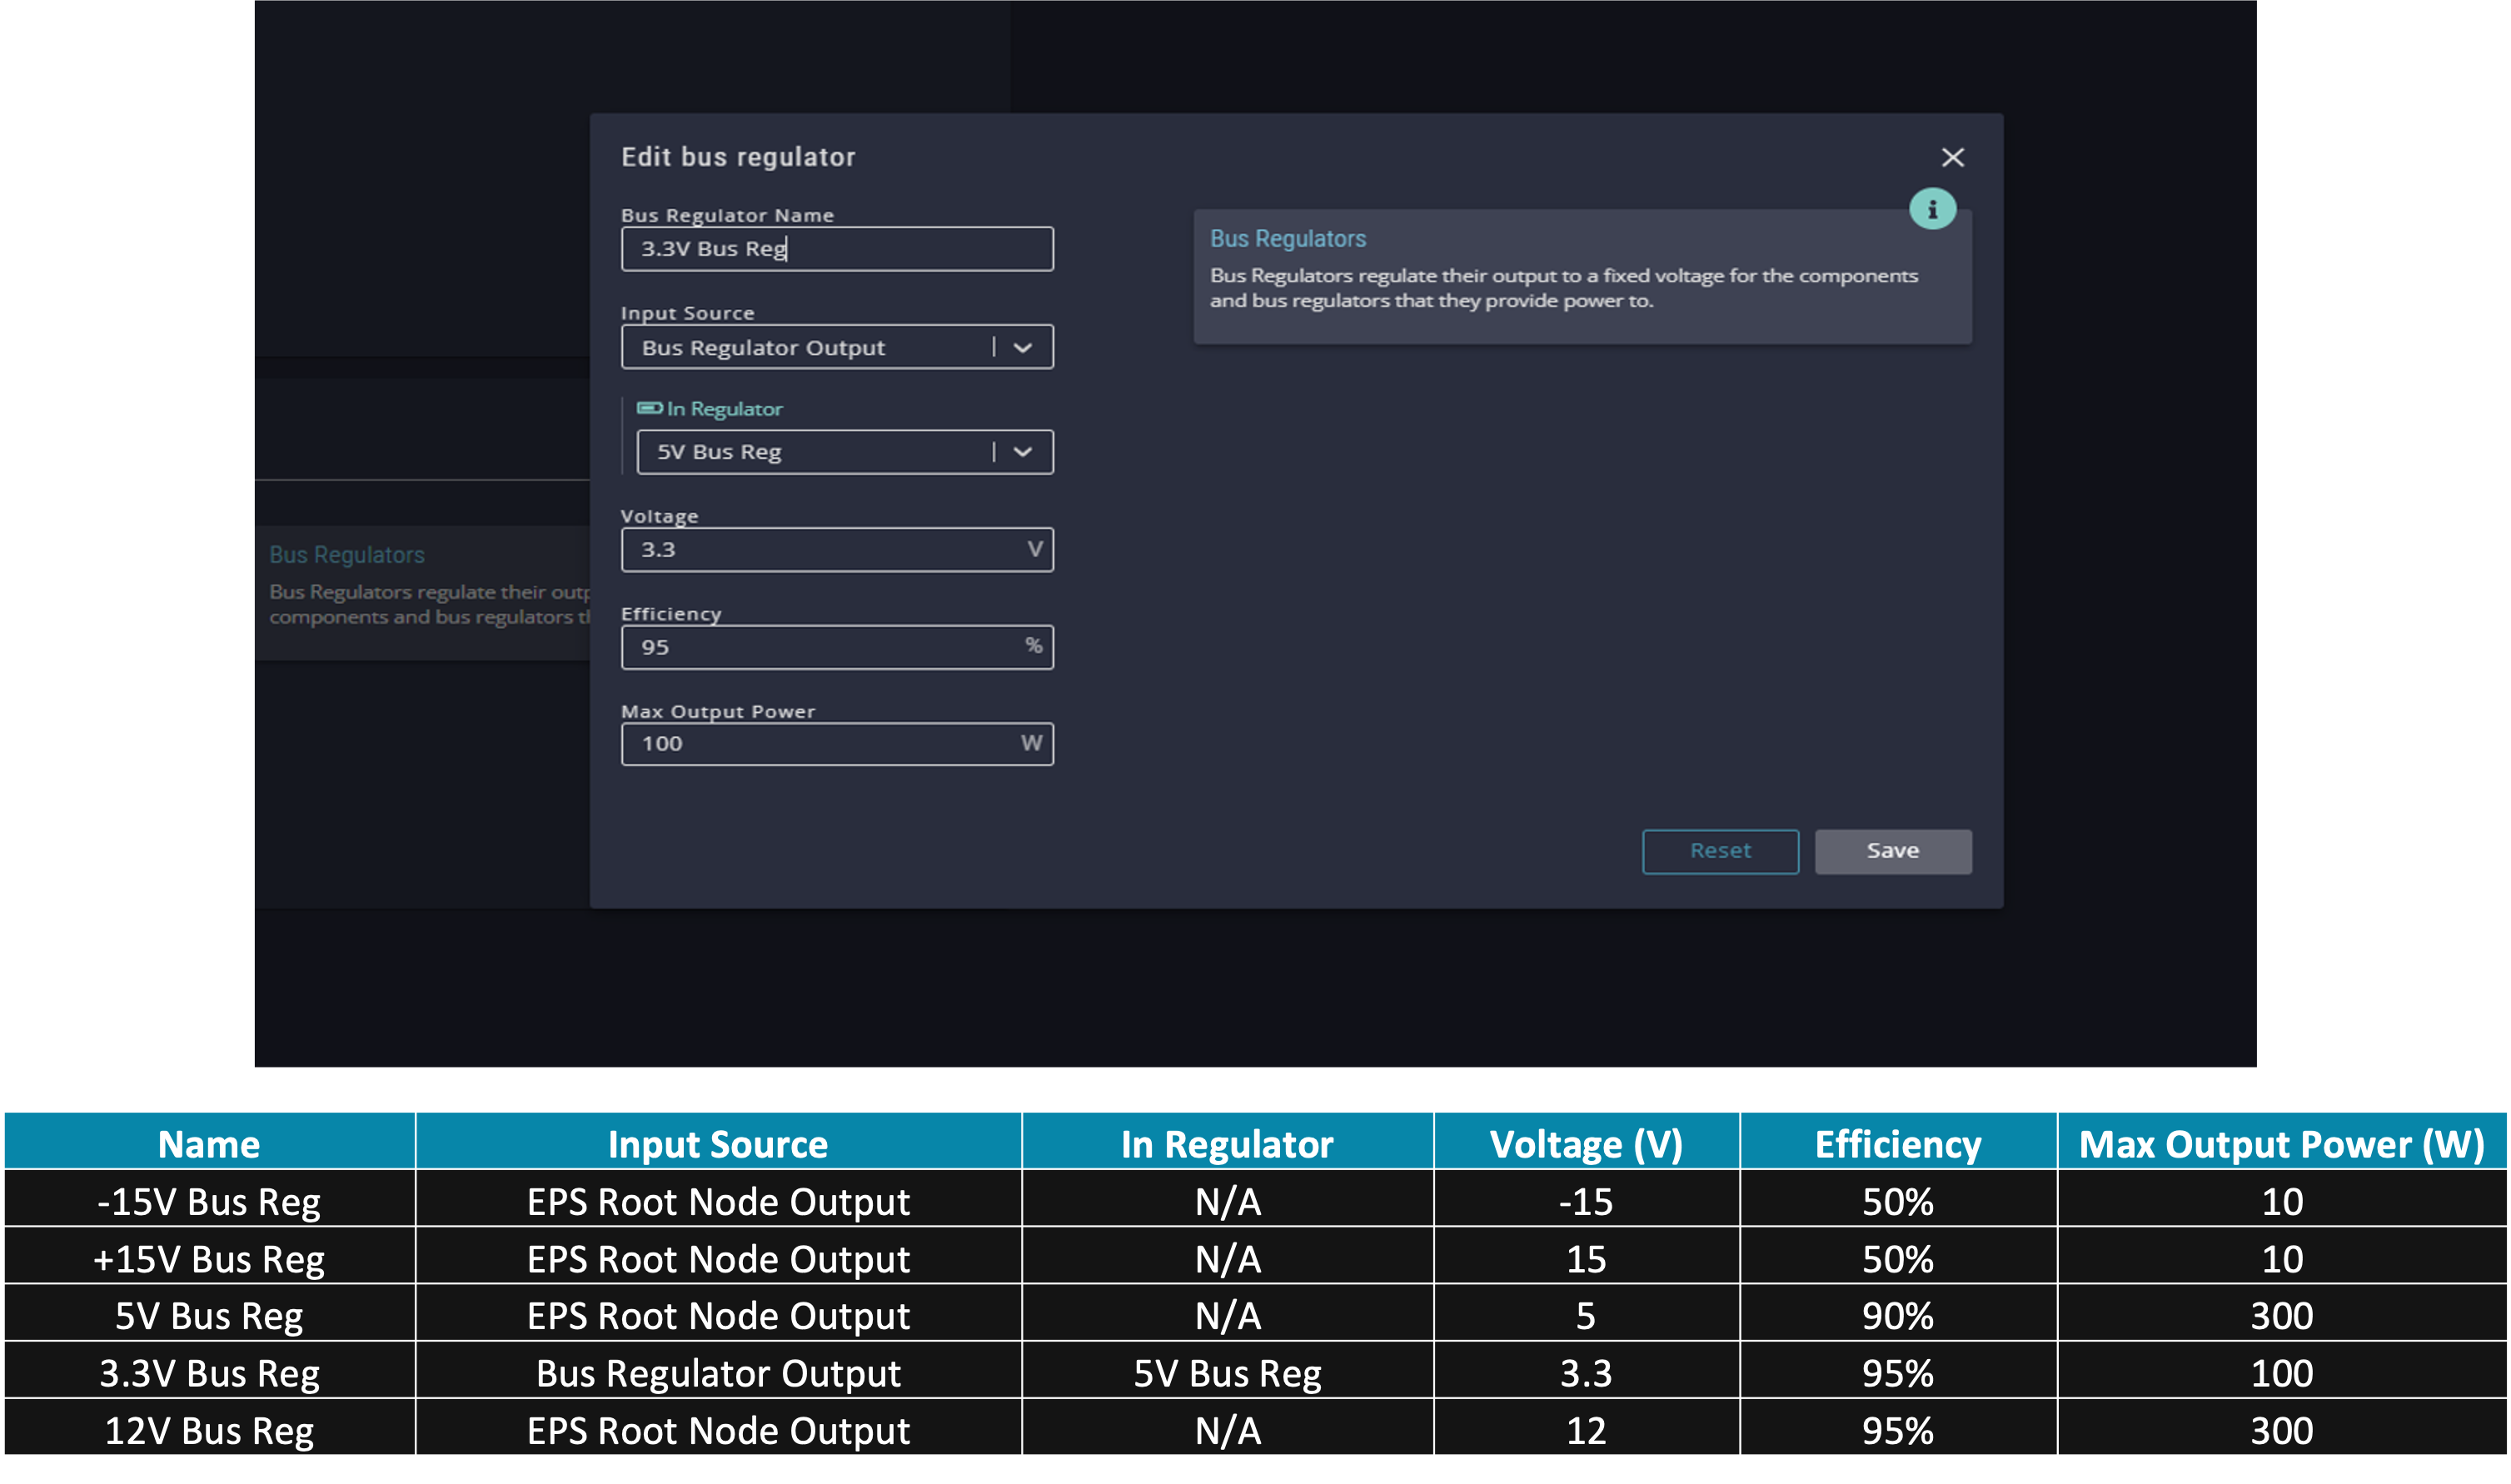The image size is (2511, 1484).
Task: Click the Voltage input field
Action: point(837,549)
